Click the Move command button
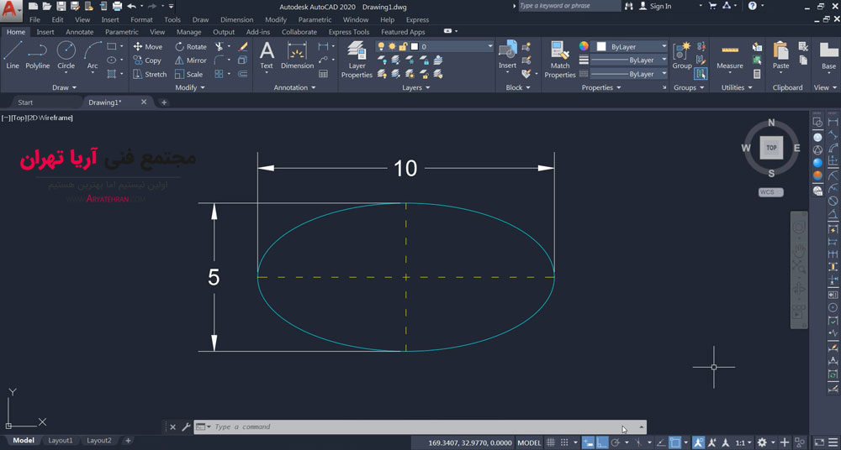The image size is (841, 450). [x=148, y=47]
